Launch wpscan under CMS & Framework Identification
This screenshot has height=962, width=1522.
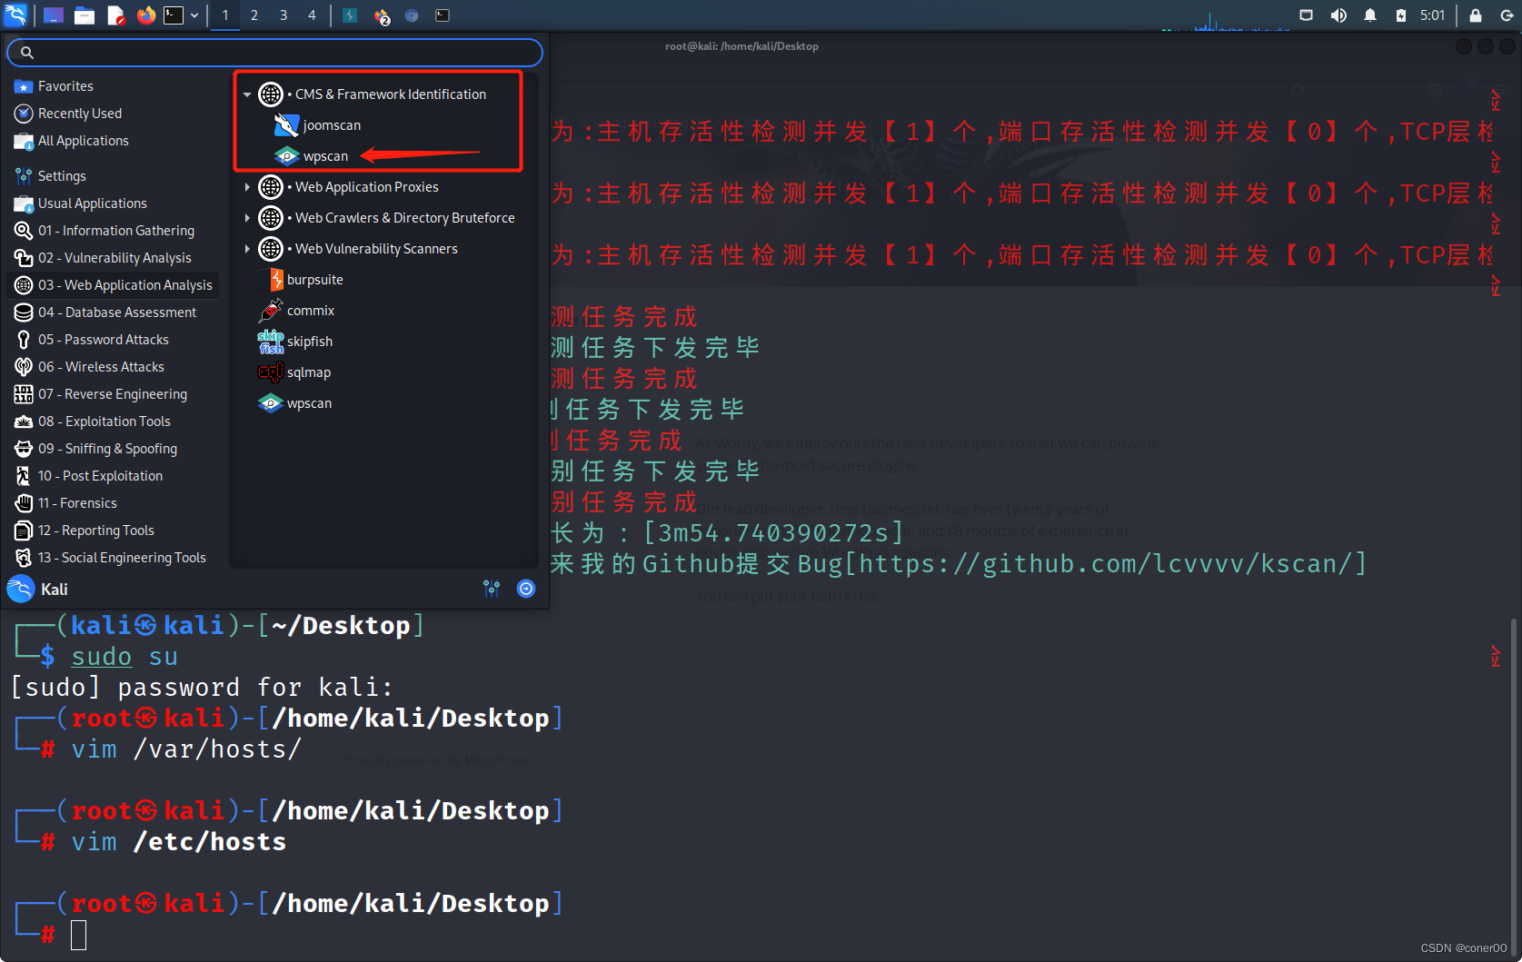[x=312, y=156]
